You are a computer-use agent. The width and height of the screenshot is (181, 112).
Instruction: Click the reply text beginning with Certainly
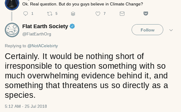[86, 76]
